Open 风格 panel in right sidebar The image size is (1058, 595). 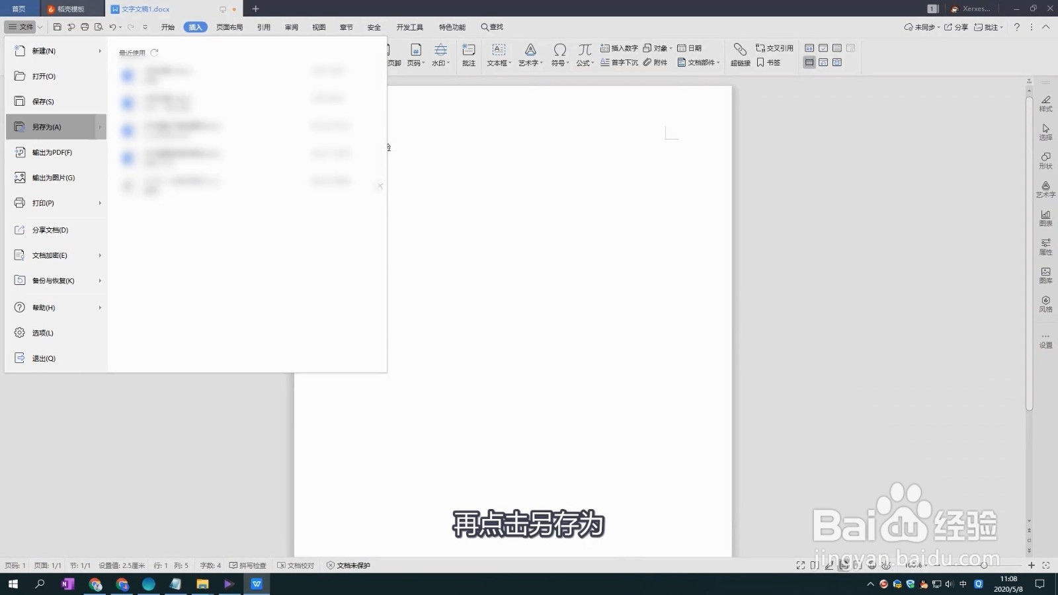coord(1045,304)
